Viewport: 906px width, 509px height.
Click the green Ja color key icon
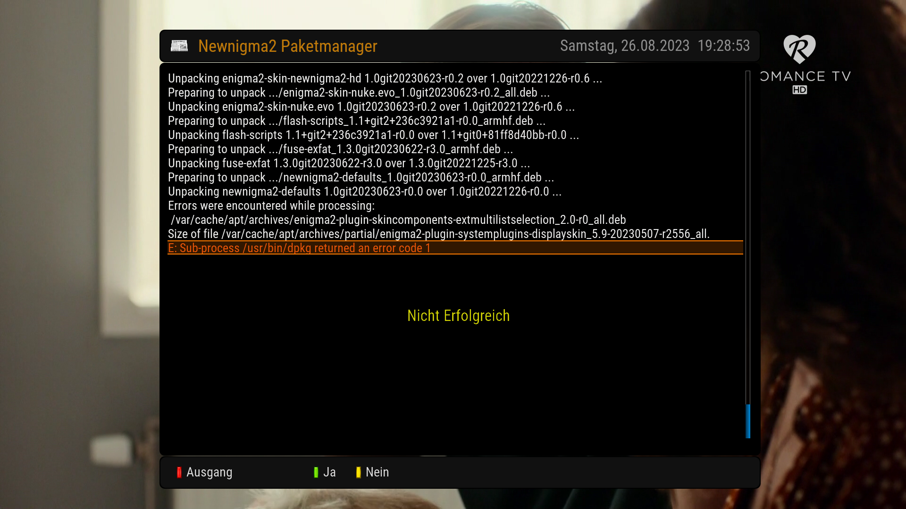pos(316,472)
